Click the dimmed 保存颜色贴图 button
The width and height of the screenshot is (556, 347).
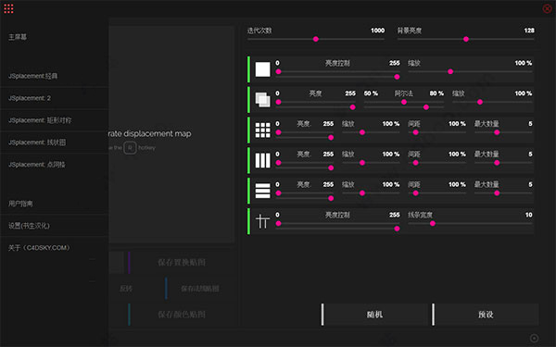(182, 314)
